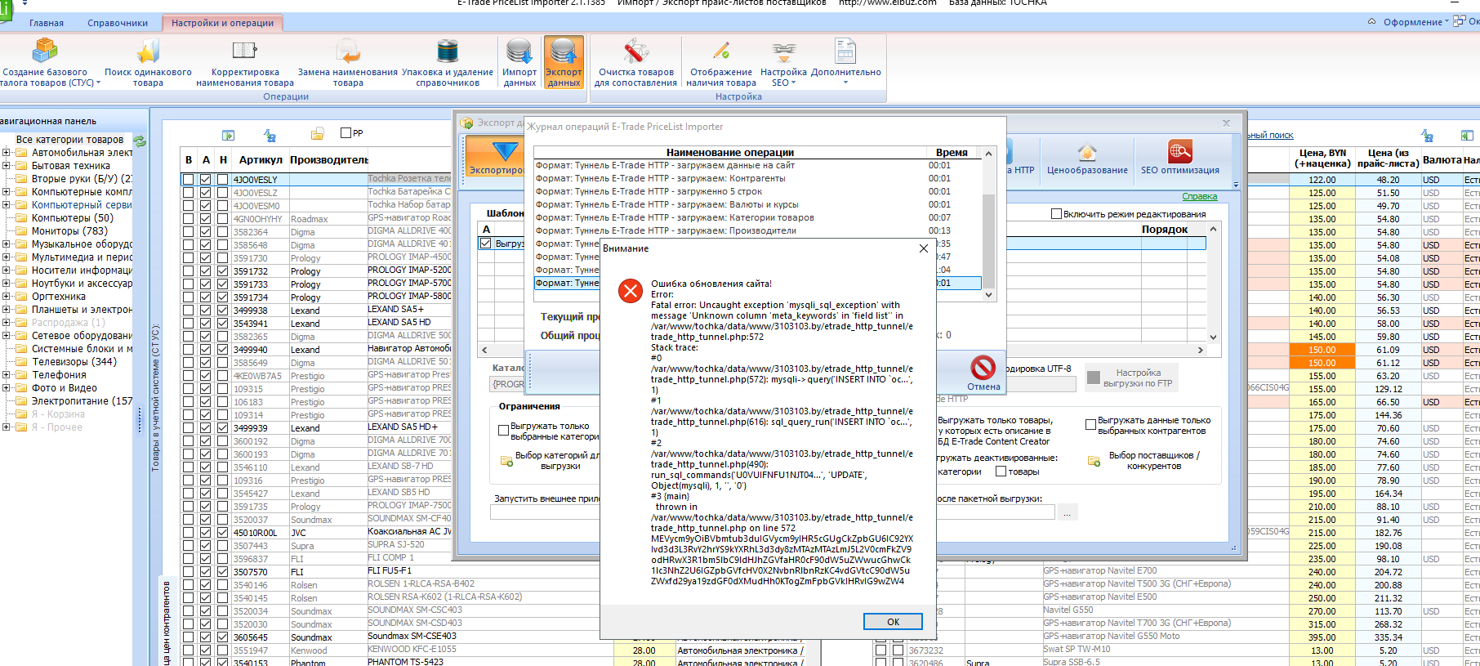Toggle the PP checkbox above product table
1480x666 pixels.
[x=345, y=132]
